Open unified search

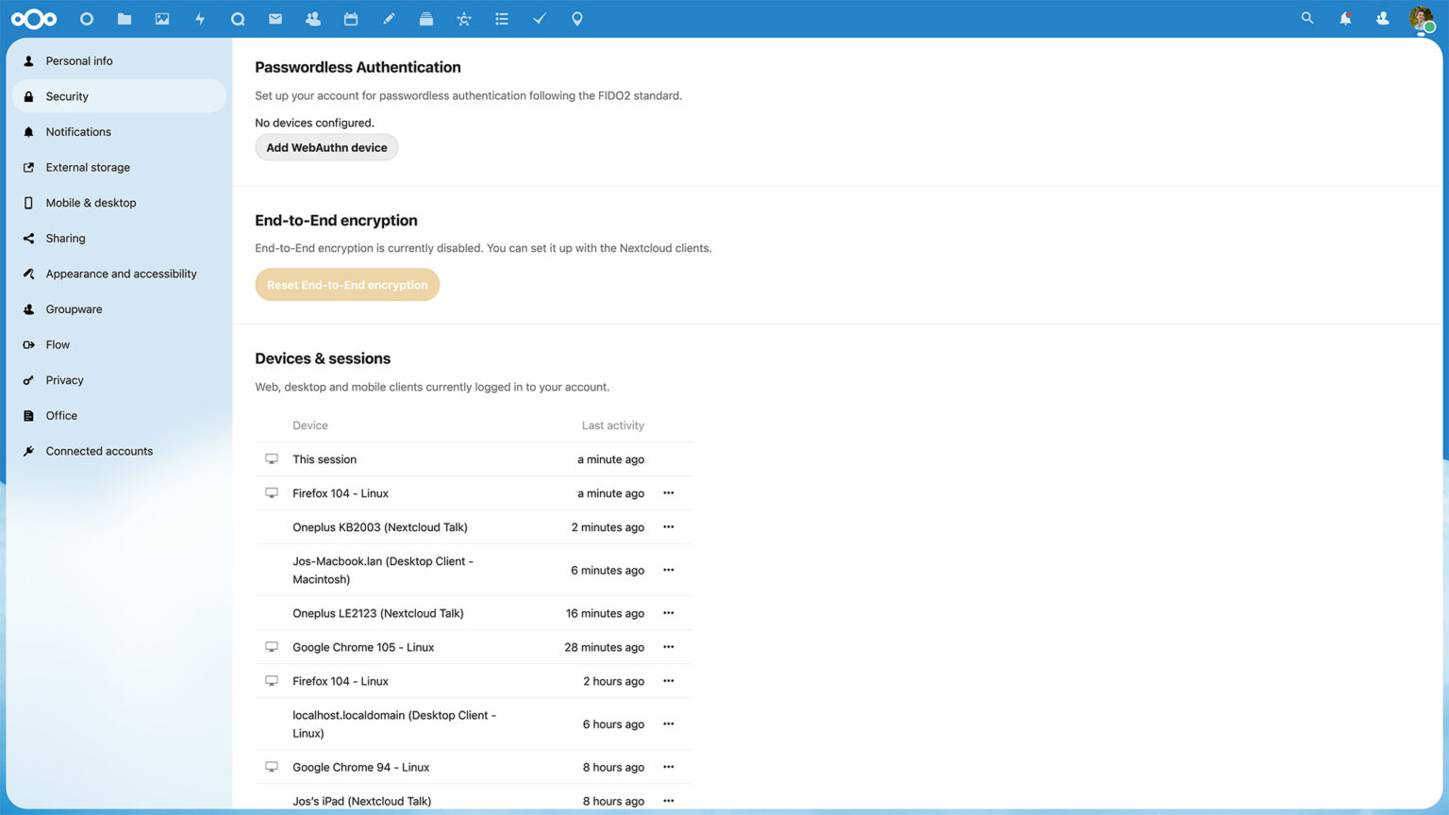1307,18
